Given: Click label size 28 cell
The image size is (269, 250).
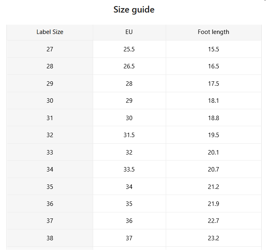Looking at the screenshot, I should click(x=50, y=66).
